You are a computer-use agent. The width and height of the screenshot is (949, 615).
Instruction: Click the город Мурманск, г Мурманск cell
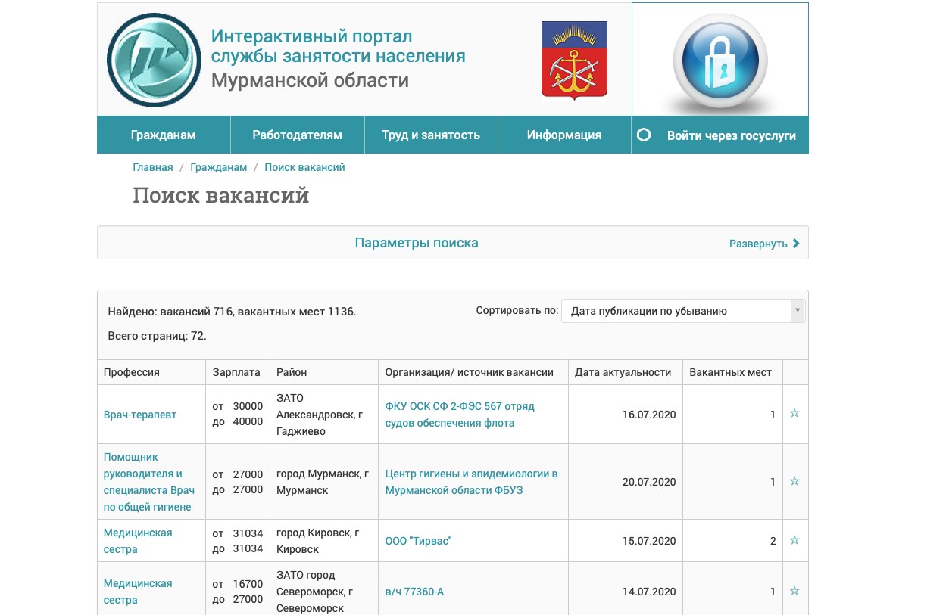[323, 482]
